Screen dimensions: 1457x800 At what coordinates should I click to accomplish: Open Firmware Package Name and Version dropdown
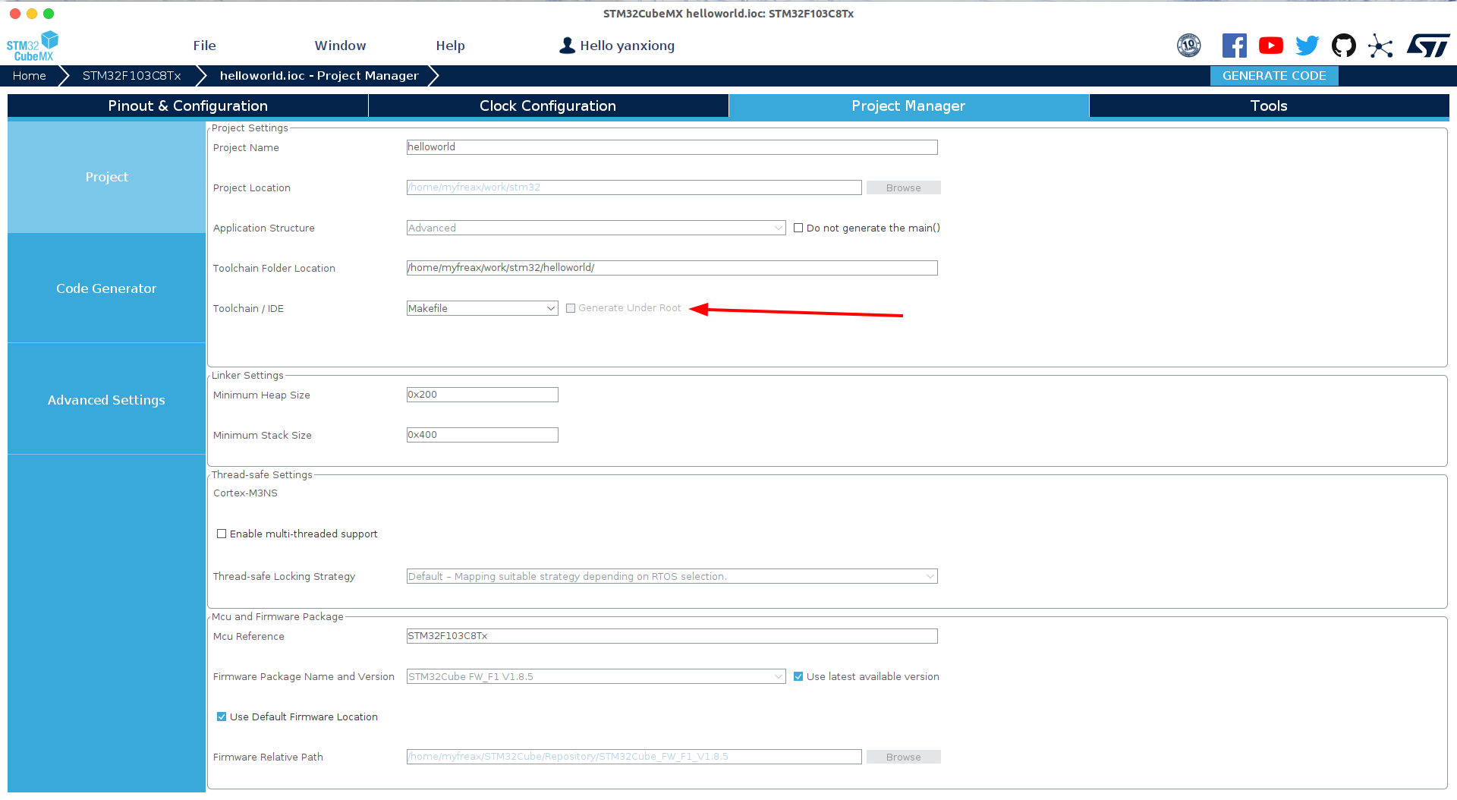point(596,676)
